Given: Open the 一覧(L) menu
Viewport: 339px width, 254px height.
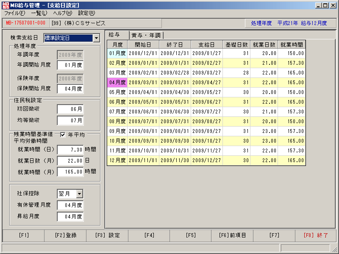Looking at the screenshot, I should (39, 13).
